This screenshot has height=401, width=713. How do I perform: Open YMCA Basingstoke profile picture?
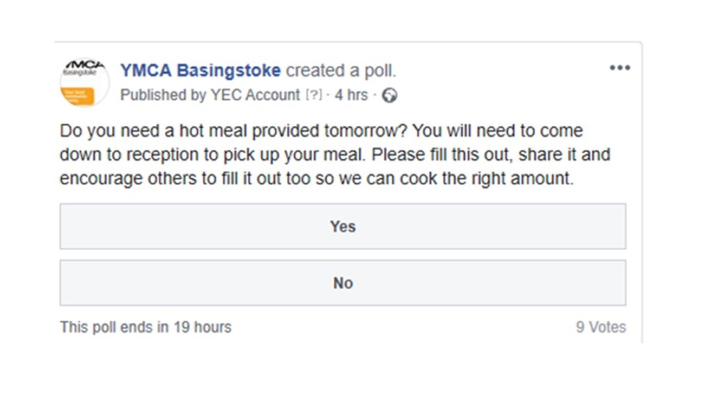point(84,82)
